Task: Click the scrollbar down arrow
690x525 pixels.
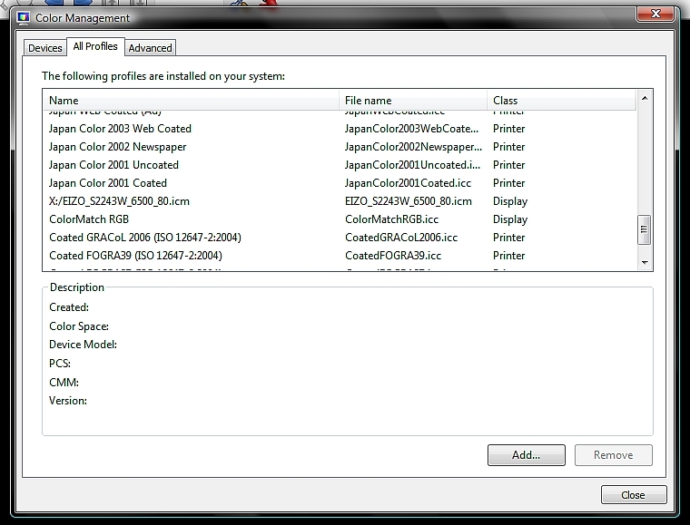Action: pyautogui.click(x=645, y=263)
